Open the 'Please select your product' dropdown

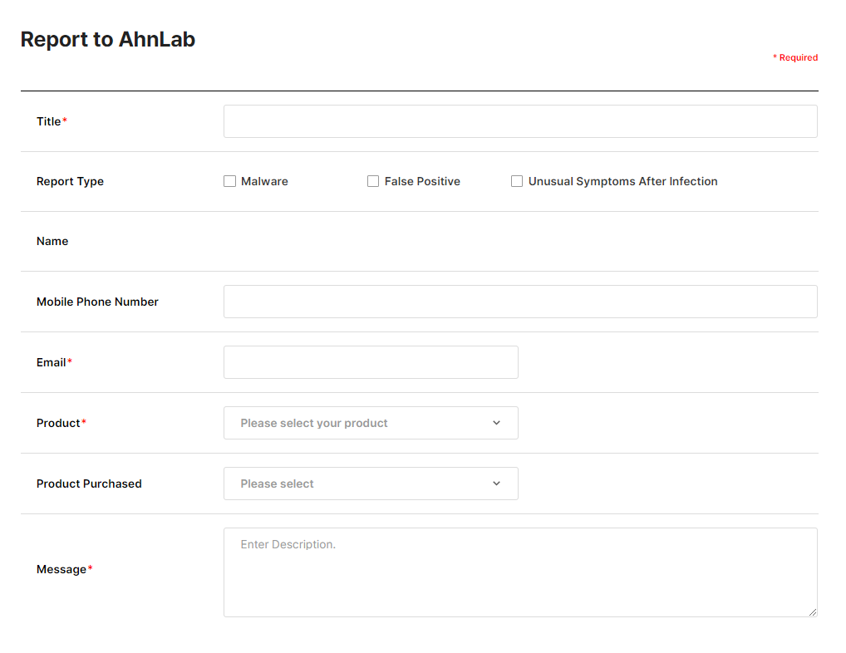[371, 423]
